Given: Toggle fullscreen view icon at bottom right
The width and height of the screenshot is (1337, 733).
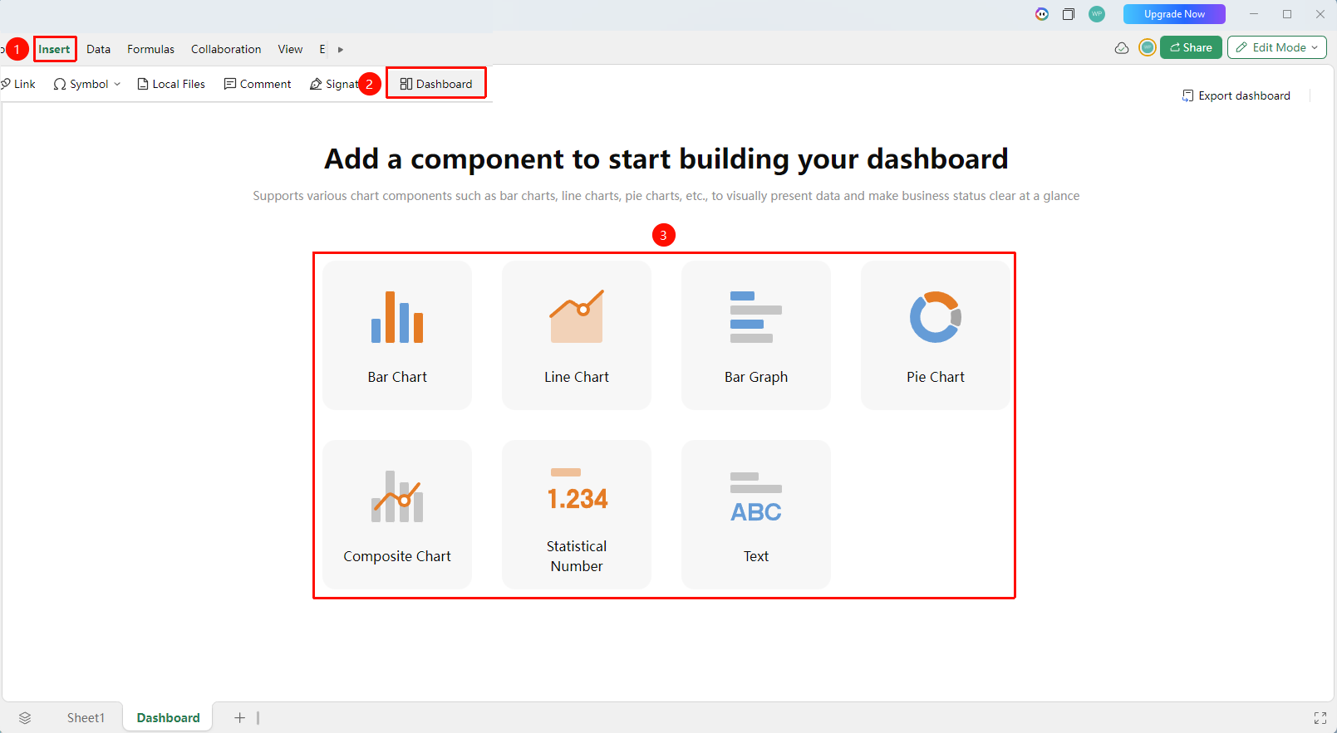Looking at the screenshot, I should [x=1320, y=718].
